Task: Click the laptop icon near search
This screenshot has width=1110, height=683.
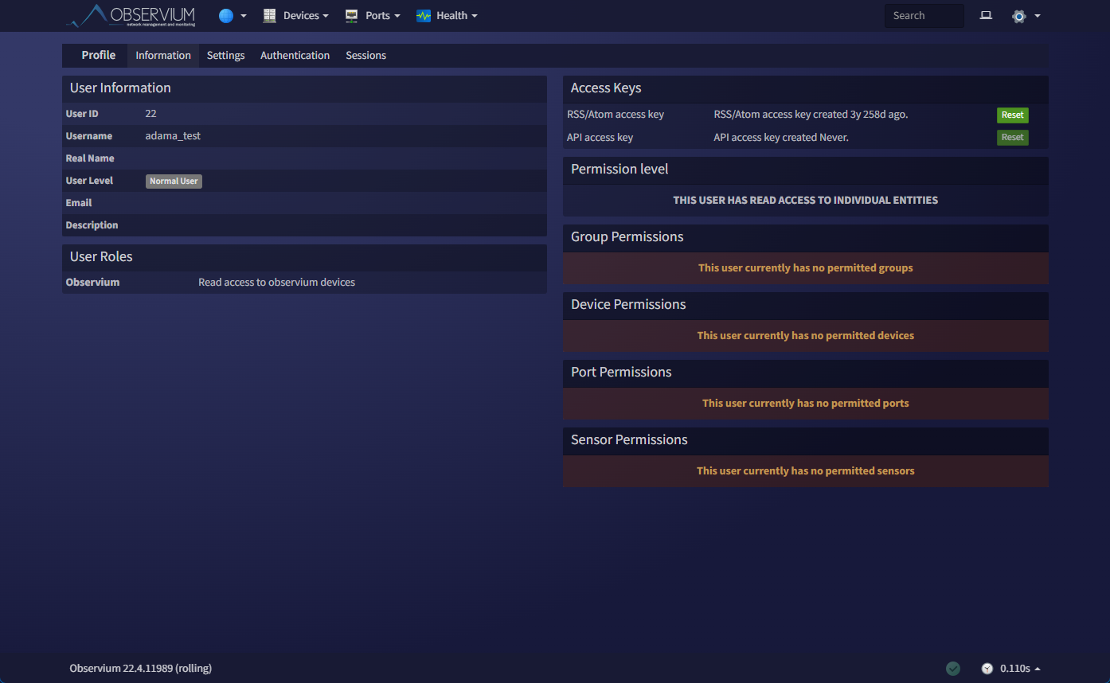Action: point(986,16)
